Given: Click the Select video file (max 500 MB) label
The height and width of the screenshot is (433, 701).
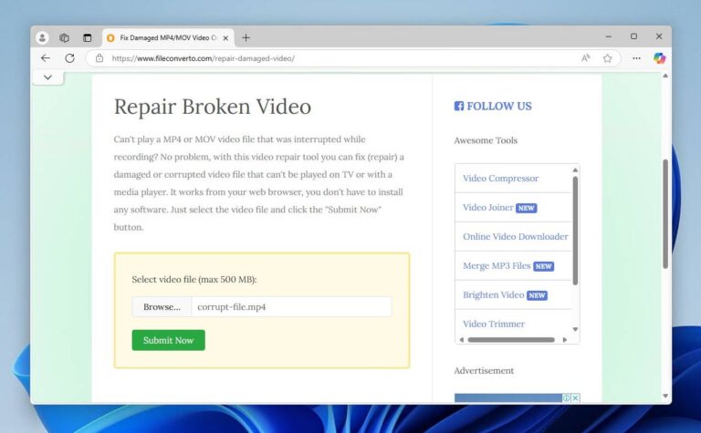Looking at the screenshot, I should pos(194,280).
